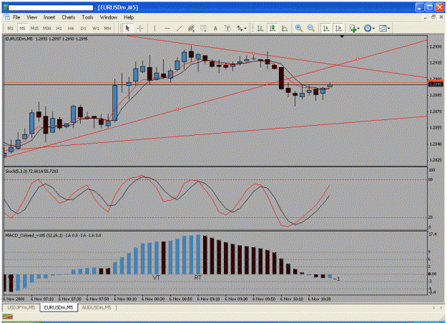Set timeframe to M30

tap(46, 28)
